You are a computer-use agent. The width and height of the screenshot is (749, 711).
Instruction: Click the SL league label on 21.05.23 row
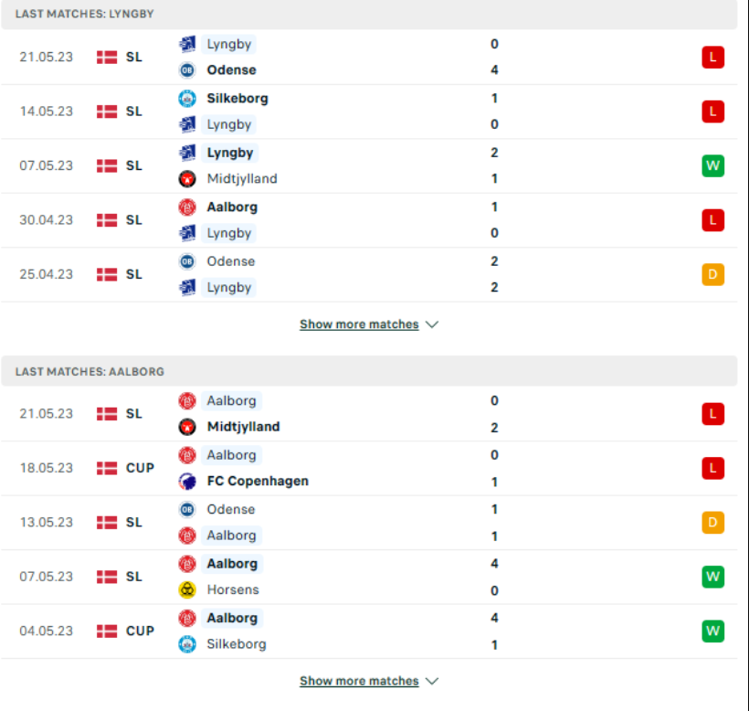[134, 56]
